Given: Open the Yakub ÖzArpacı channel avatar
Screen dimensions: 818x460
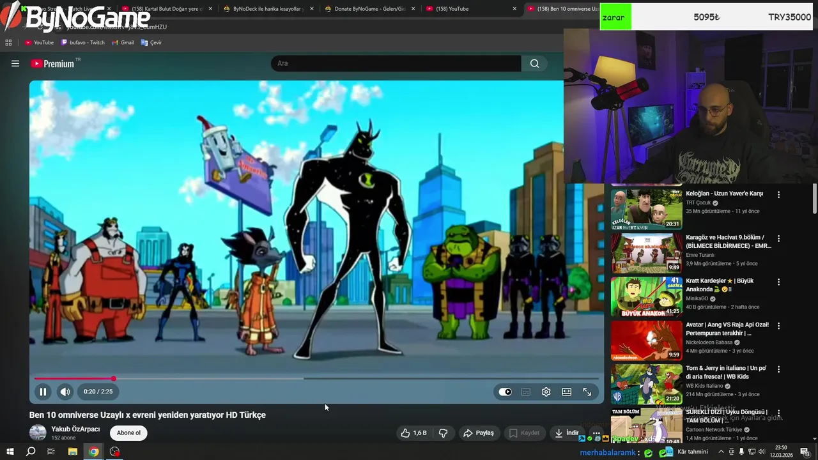Looking at the screenshot, I should point(38,433).
